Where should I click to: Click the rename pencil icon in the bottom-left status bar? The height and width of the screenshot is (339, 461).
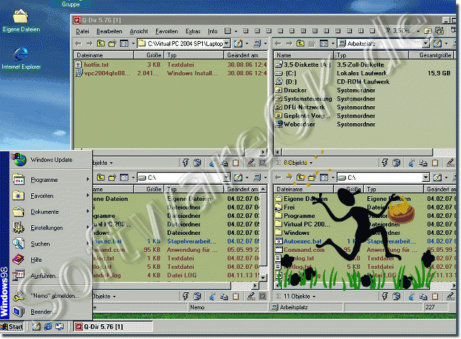pyautogui.click(x=251, y=297)
